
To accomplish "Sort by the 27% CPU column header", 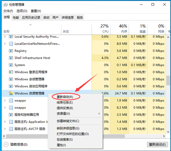I will pos(101,29).
